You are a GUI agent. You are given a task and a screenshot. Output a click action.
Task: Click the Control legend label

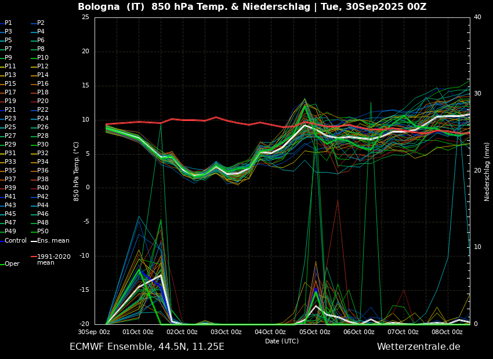coord(16,240)
